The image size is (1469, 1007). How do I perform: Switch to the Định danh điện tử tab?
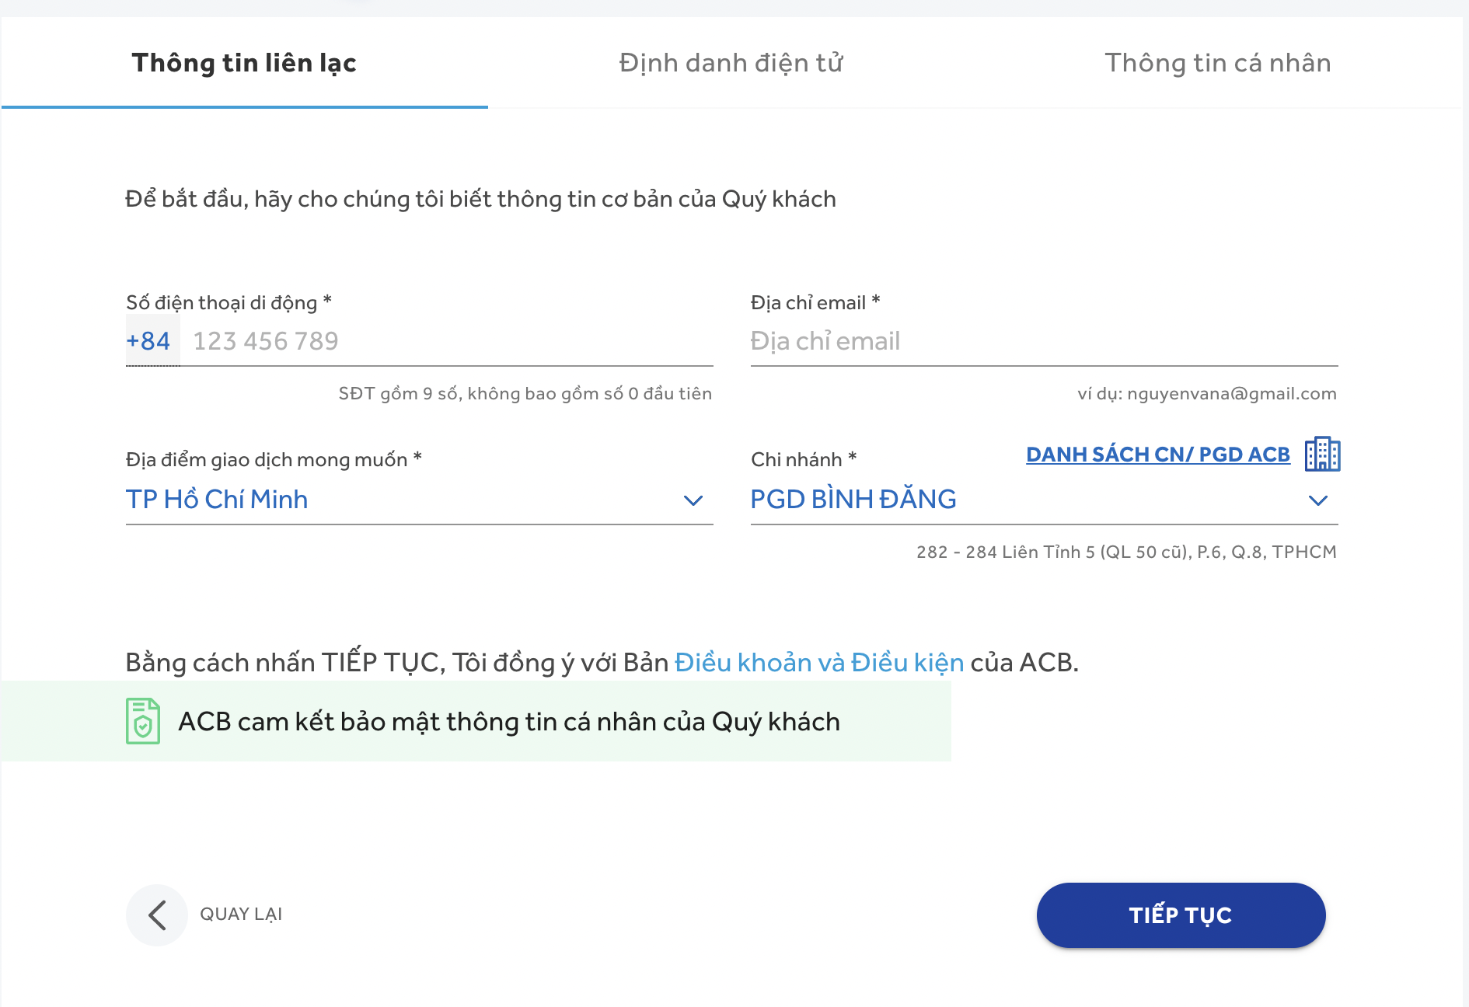coord(731,63)
